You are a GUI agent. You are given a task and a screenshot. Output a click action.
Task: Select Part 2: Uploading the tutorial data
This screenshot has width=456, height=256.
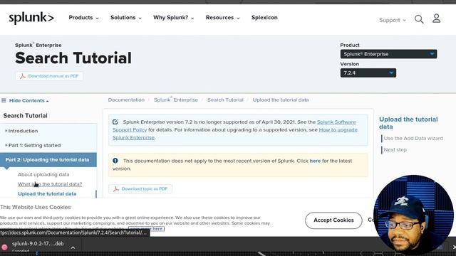pyautogui.click(x=48, y=159)
